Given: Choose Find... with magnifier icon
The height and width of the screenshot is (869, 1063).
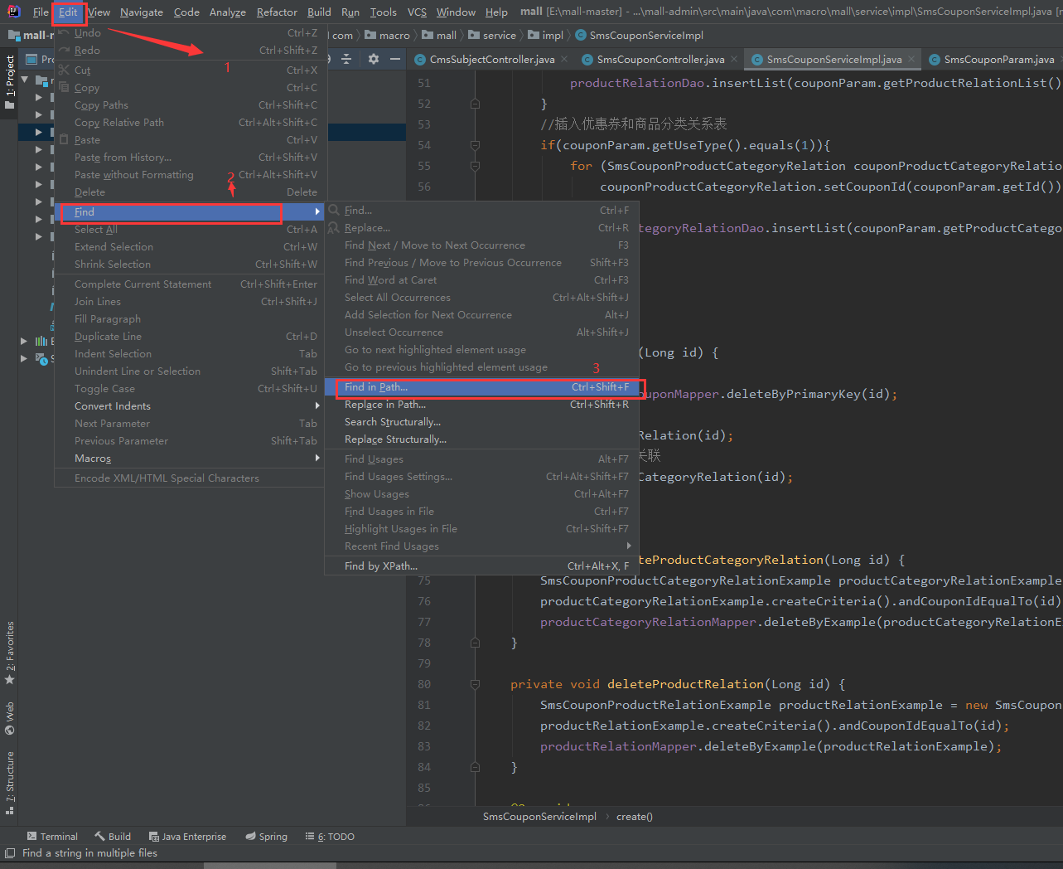Looking at the screenshot, I should coord(481,211).
